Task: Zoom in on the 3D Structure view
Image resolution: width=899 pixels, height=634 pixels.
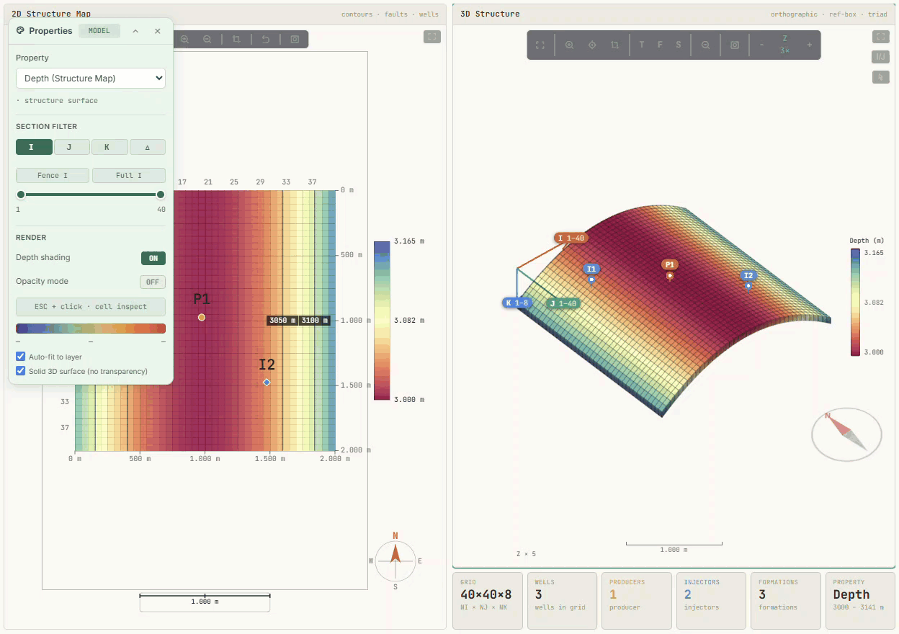Action: (x=569, y=45)
